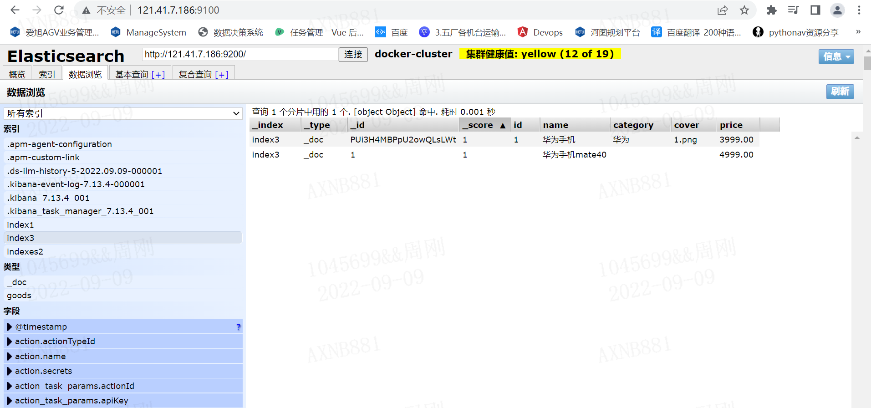Select .kibana_task_manager_7.13.4_001 index

click(x=123, y=211)
